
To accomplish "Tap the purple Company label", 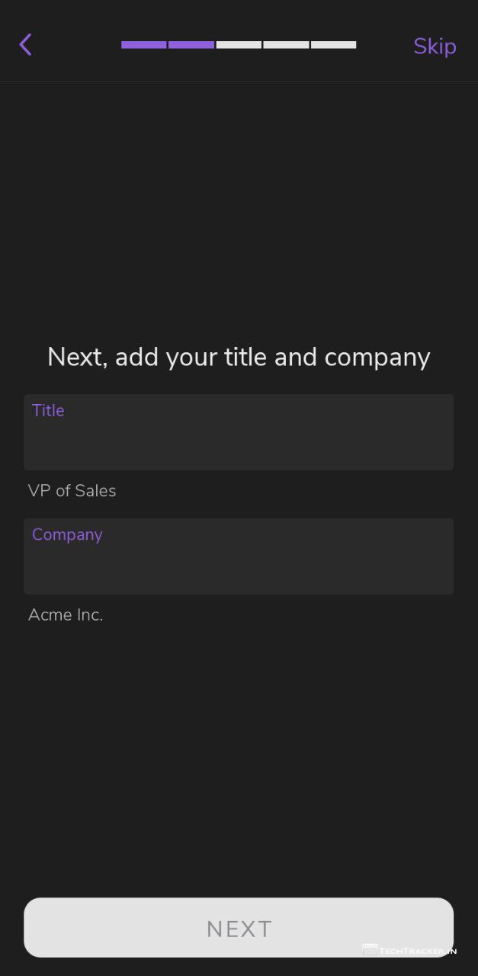I will [67, 535].
